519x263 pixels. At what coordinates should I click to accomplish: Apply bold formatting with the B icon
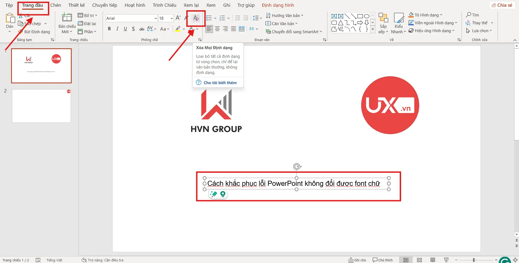109,29
